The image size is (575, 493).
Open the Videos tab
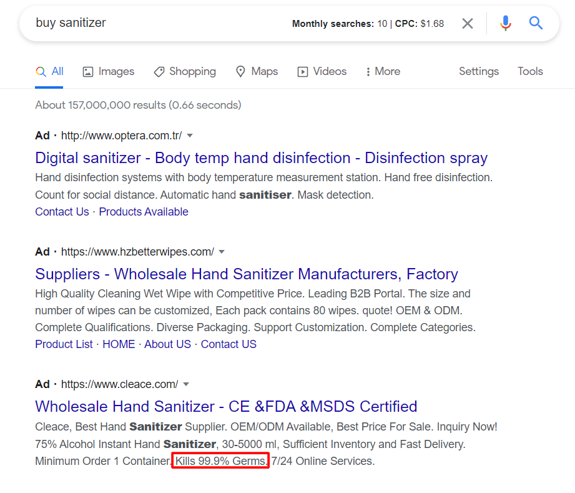click(x=322, y=71)
